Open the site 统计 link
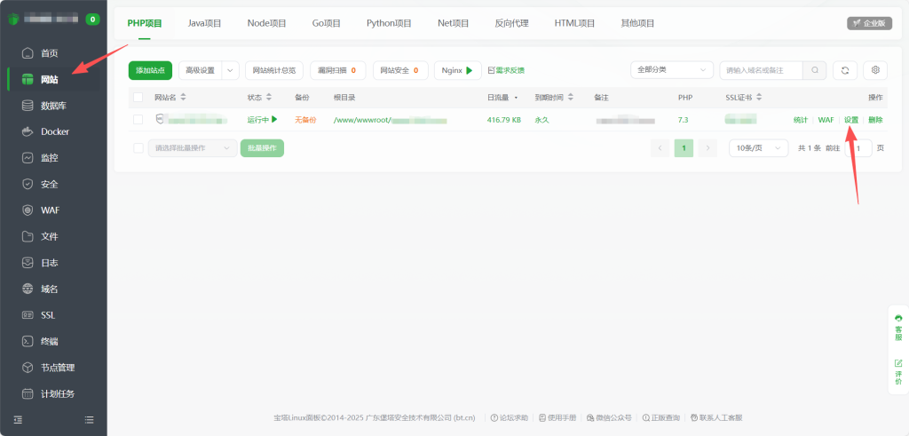The width and height of the screenshot is (909, 436). (x=801, y=120)
